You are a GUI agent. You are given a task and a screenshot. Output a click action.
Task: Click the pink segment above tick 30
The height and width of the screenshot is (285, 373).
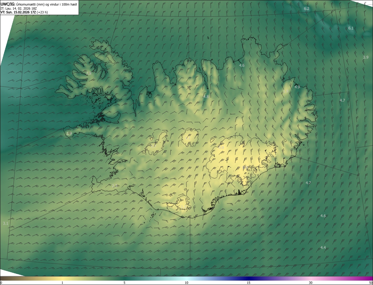pyautogui.click(x=311, y=278)
